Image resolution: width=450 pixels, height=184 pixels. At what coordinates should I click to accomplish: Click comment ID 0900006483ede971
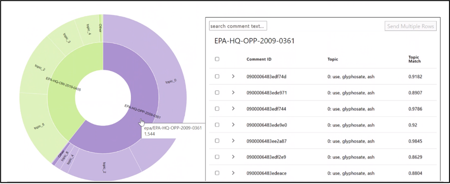pyautogui.click(x=267, y=93)
